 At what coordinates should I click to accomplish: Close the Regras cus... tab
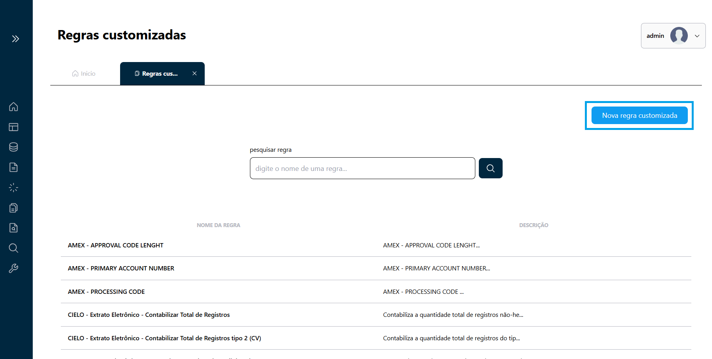point(195,73)
